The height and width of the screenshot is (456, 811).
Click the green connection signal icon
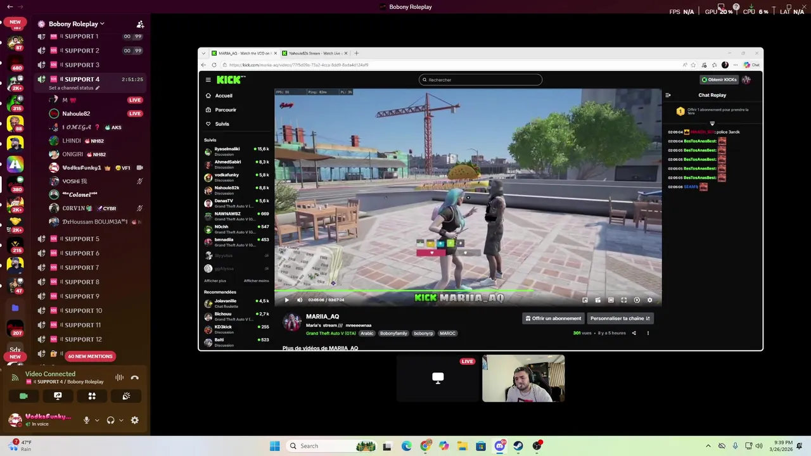click(15, 378)
